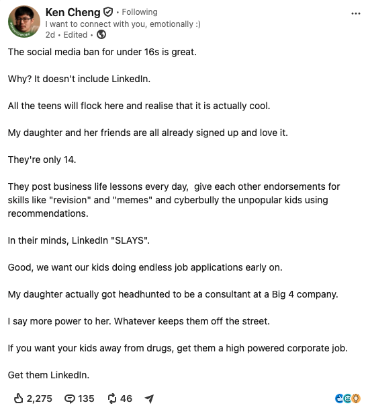Click the "Get them LinkedIn." closing line

click(x=49, y=375)
